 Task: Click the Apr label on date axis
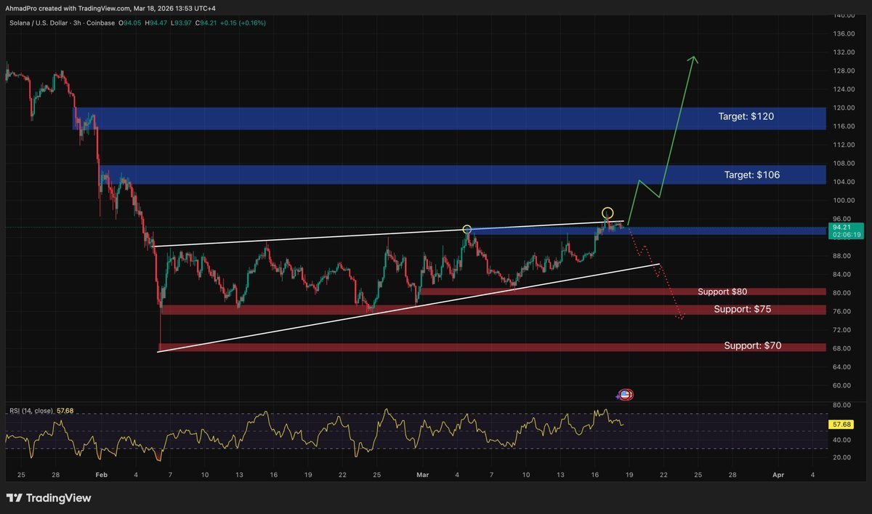pos(778,475)
